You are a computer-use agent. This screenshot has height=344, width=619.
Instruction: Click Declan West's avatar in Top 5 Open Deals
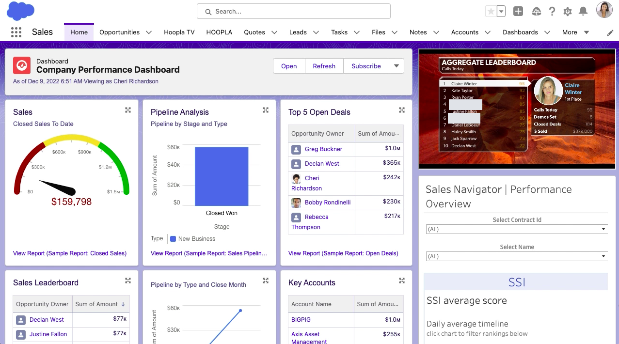(296, 164)
